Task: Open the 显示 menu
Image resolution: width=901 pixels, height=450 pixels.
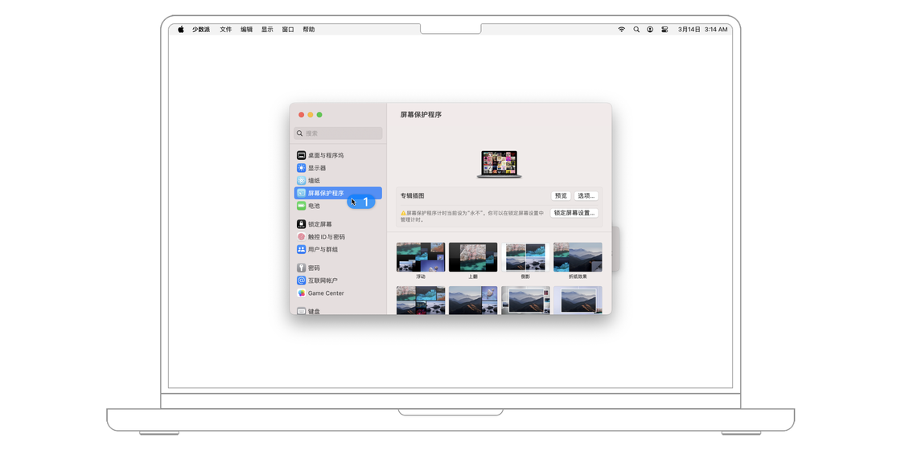Action: [267, 29]
